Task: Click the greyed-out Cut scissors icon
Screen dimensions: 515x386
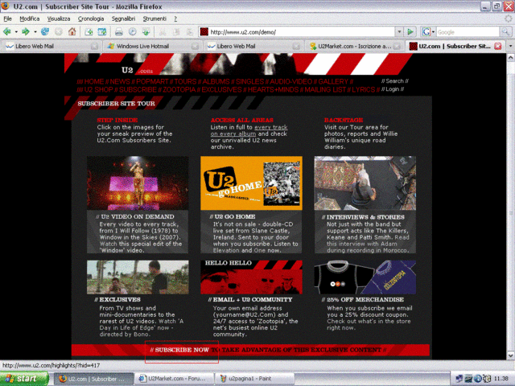Action: pos(163,32)
